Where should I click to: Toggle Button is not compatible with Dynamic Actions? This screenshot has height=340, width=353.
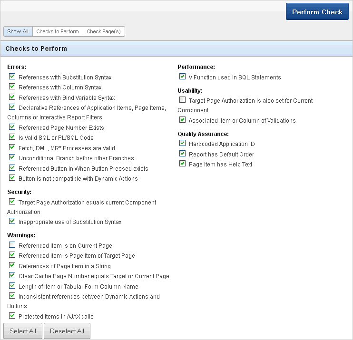(12, 178)
